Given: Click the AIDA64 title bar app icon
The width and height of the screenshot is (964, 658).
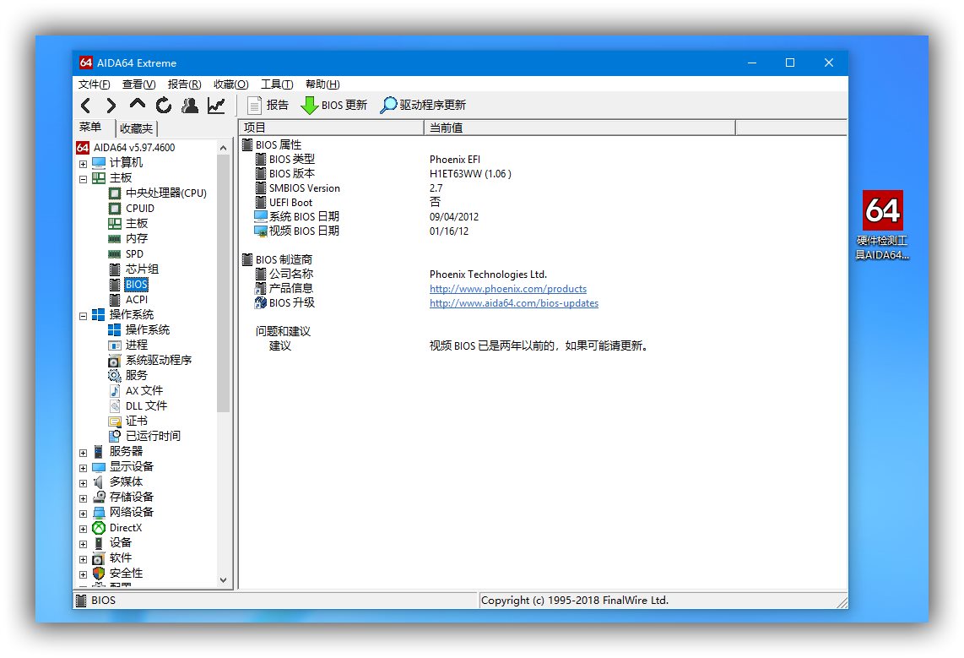Looking at the screenshot, I should pos(85,63).
